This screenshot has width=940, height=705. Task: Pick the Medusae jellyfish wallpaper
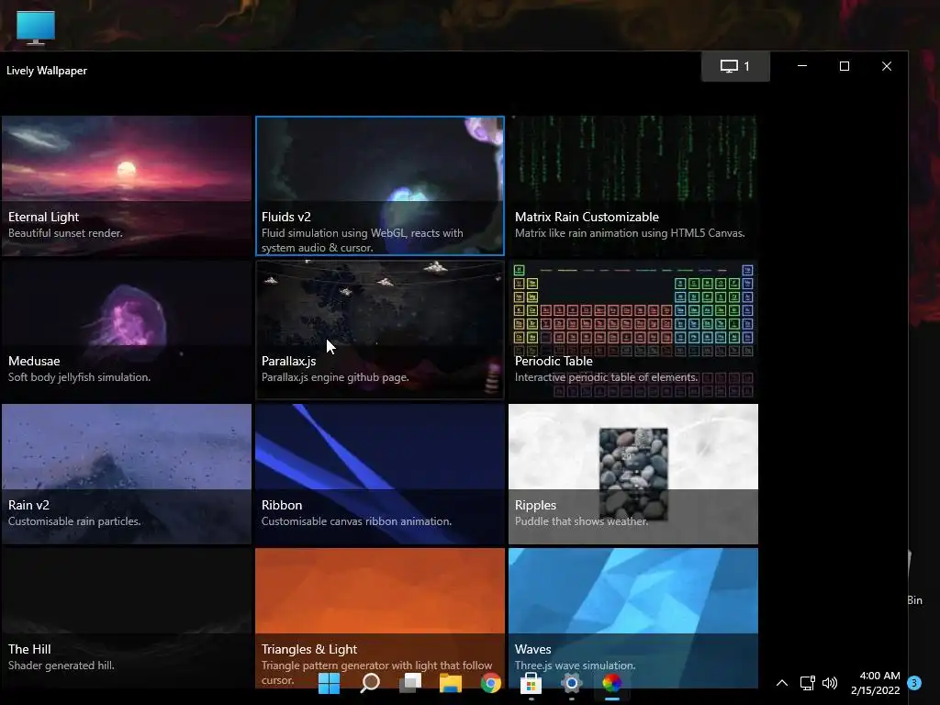click(127, 330)
